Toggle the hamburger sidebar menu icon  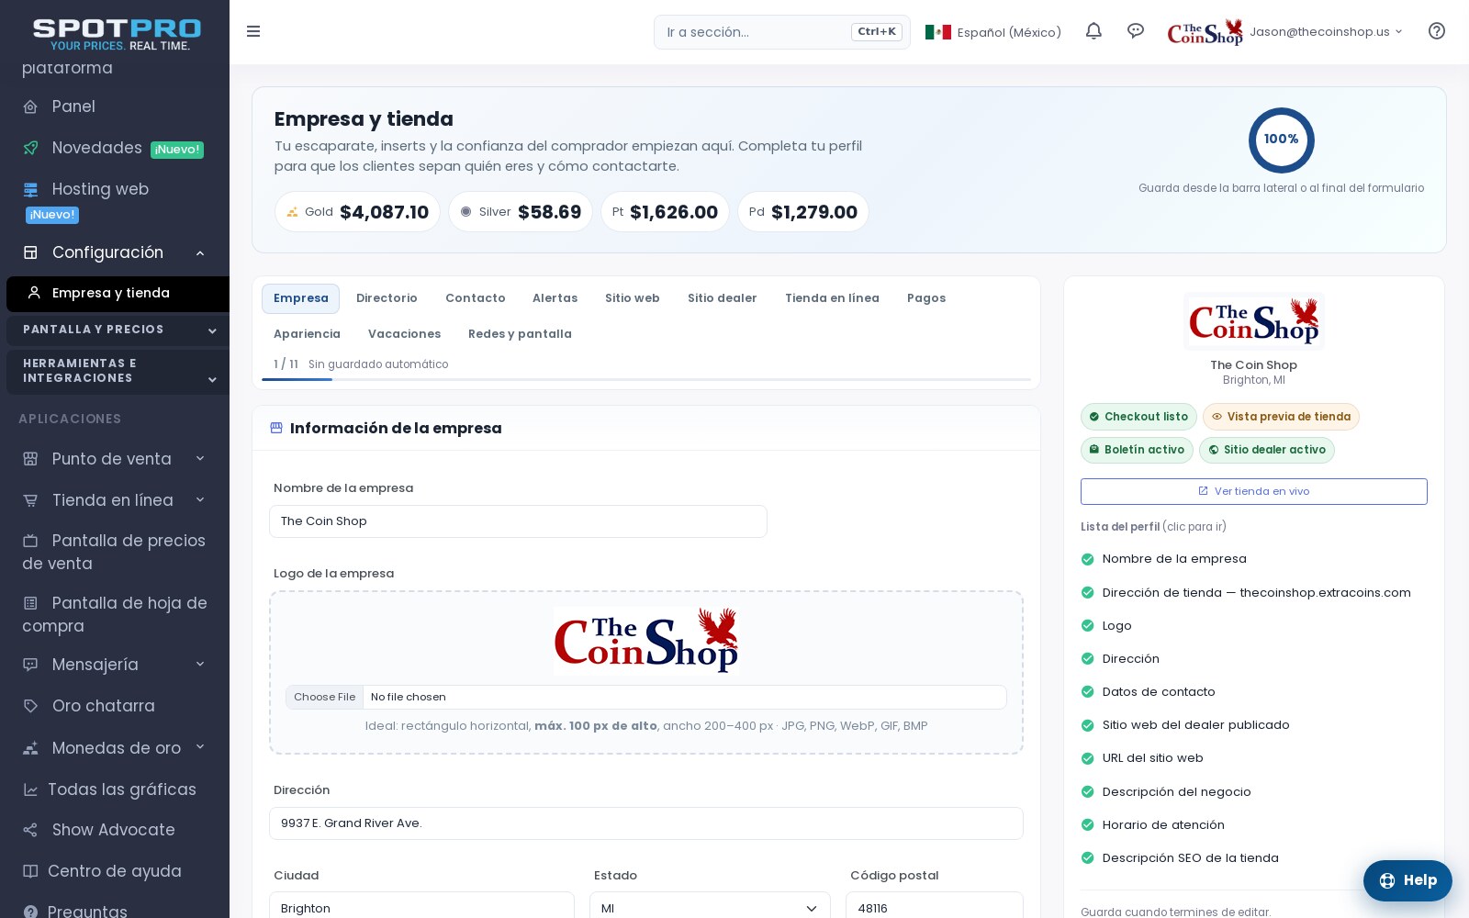(x=253, y=31)
